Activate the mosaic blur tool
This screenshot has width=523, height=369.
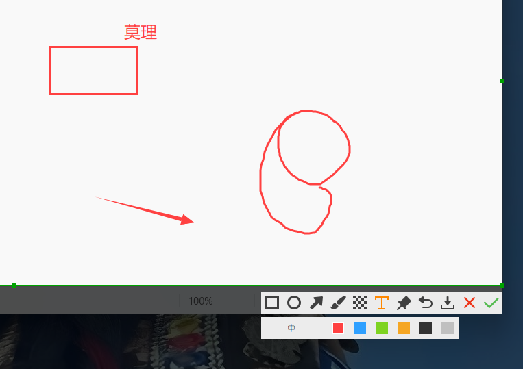pos(360,303)
